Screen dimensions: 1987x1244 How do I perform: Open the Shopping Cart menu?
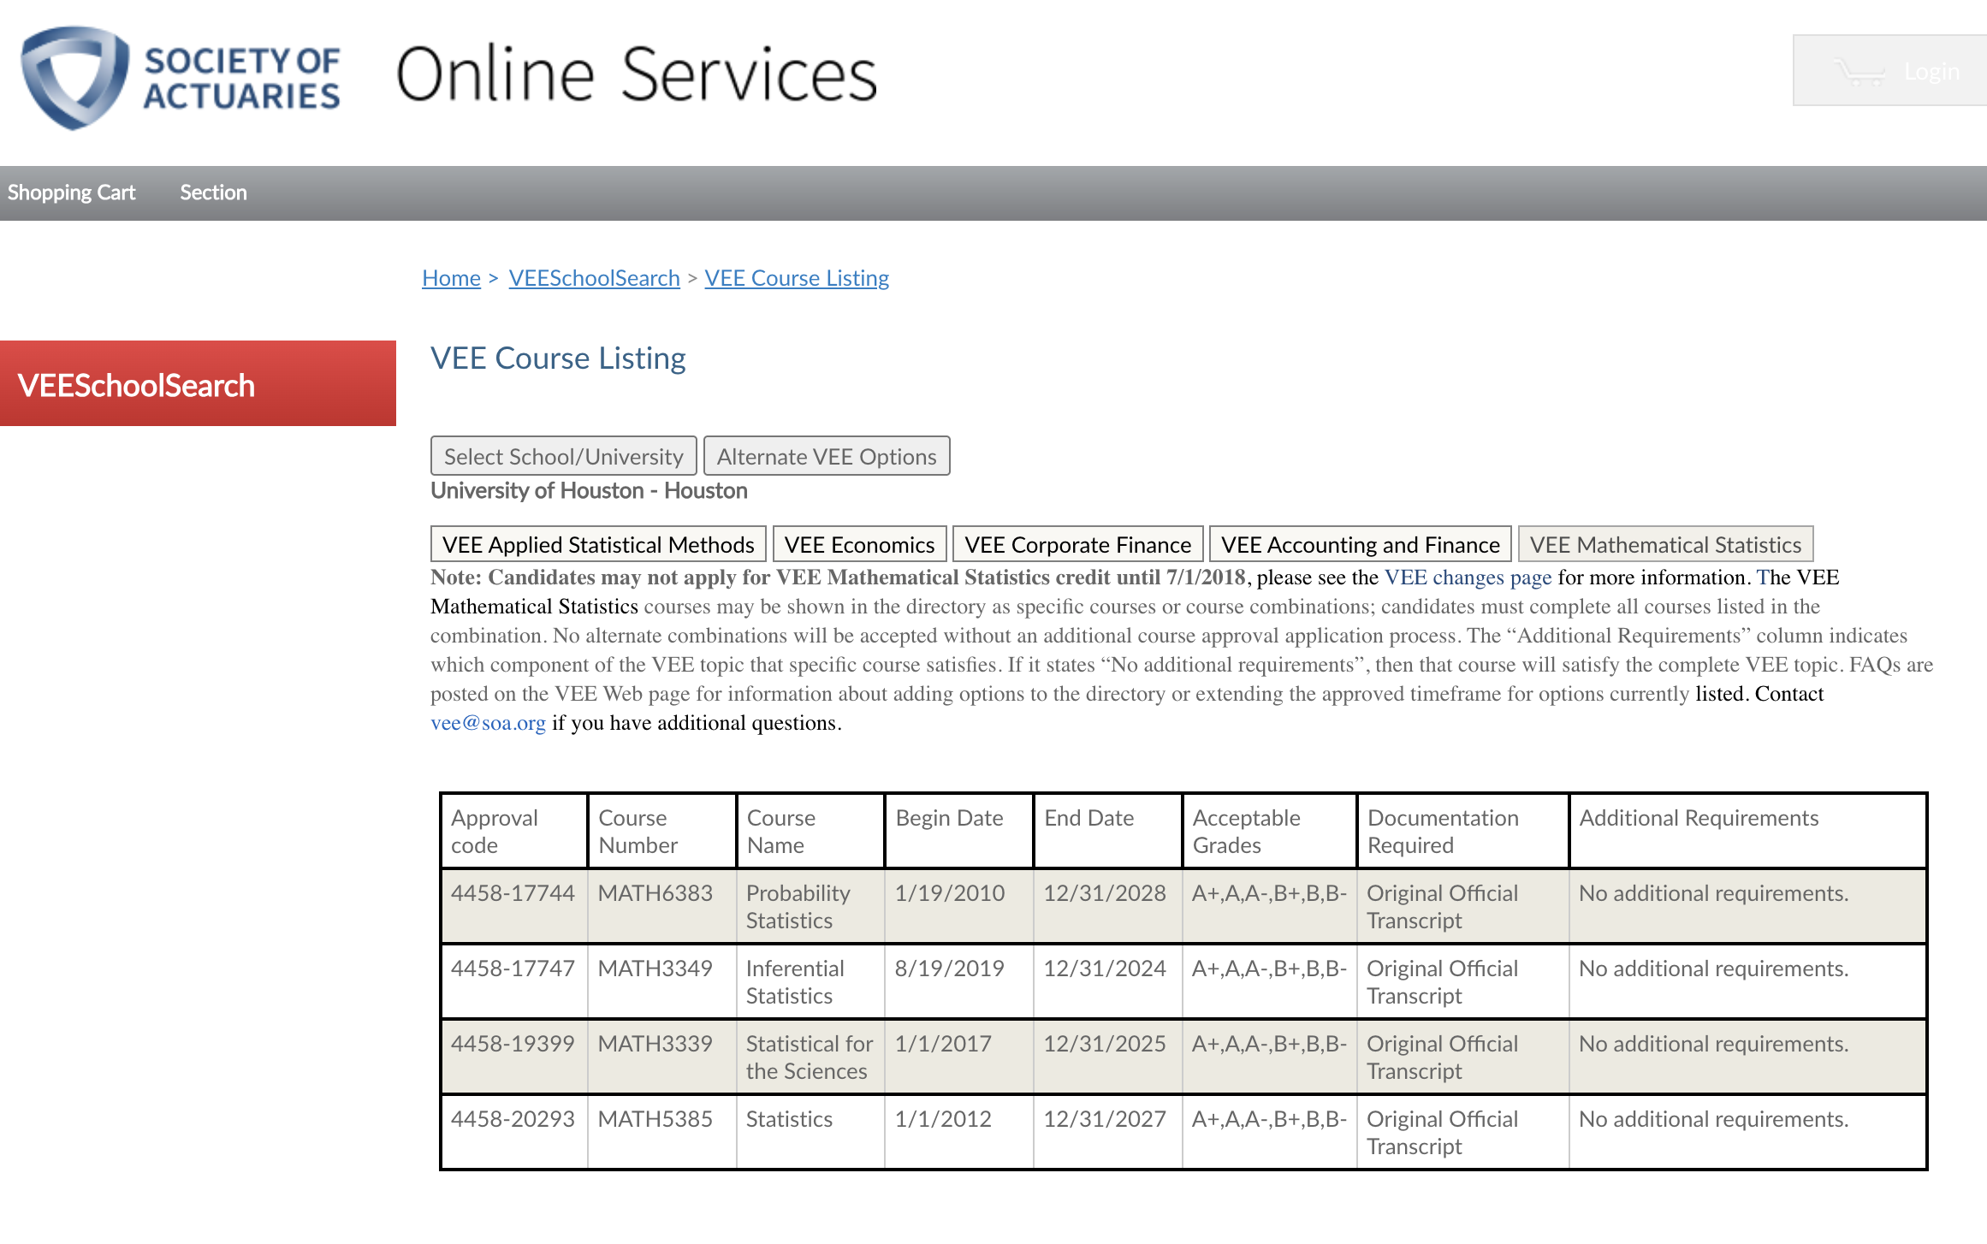click(x=72, y=193)
